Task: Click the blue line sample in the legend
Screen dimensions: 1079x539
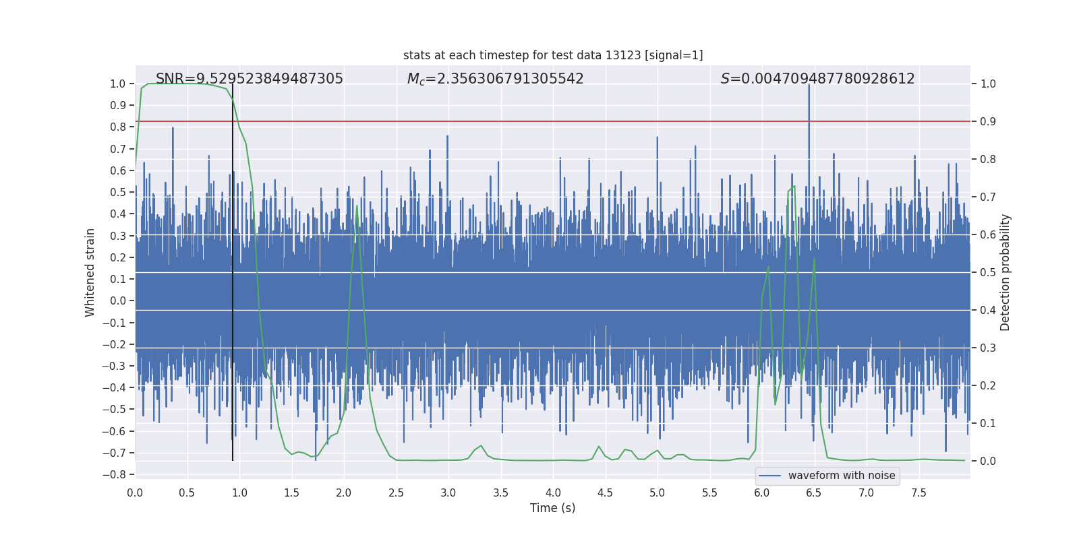Action: coord(770,476)
